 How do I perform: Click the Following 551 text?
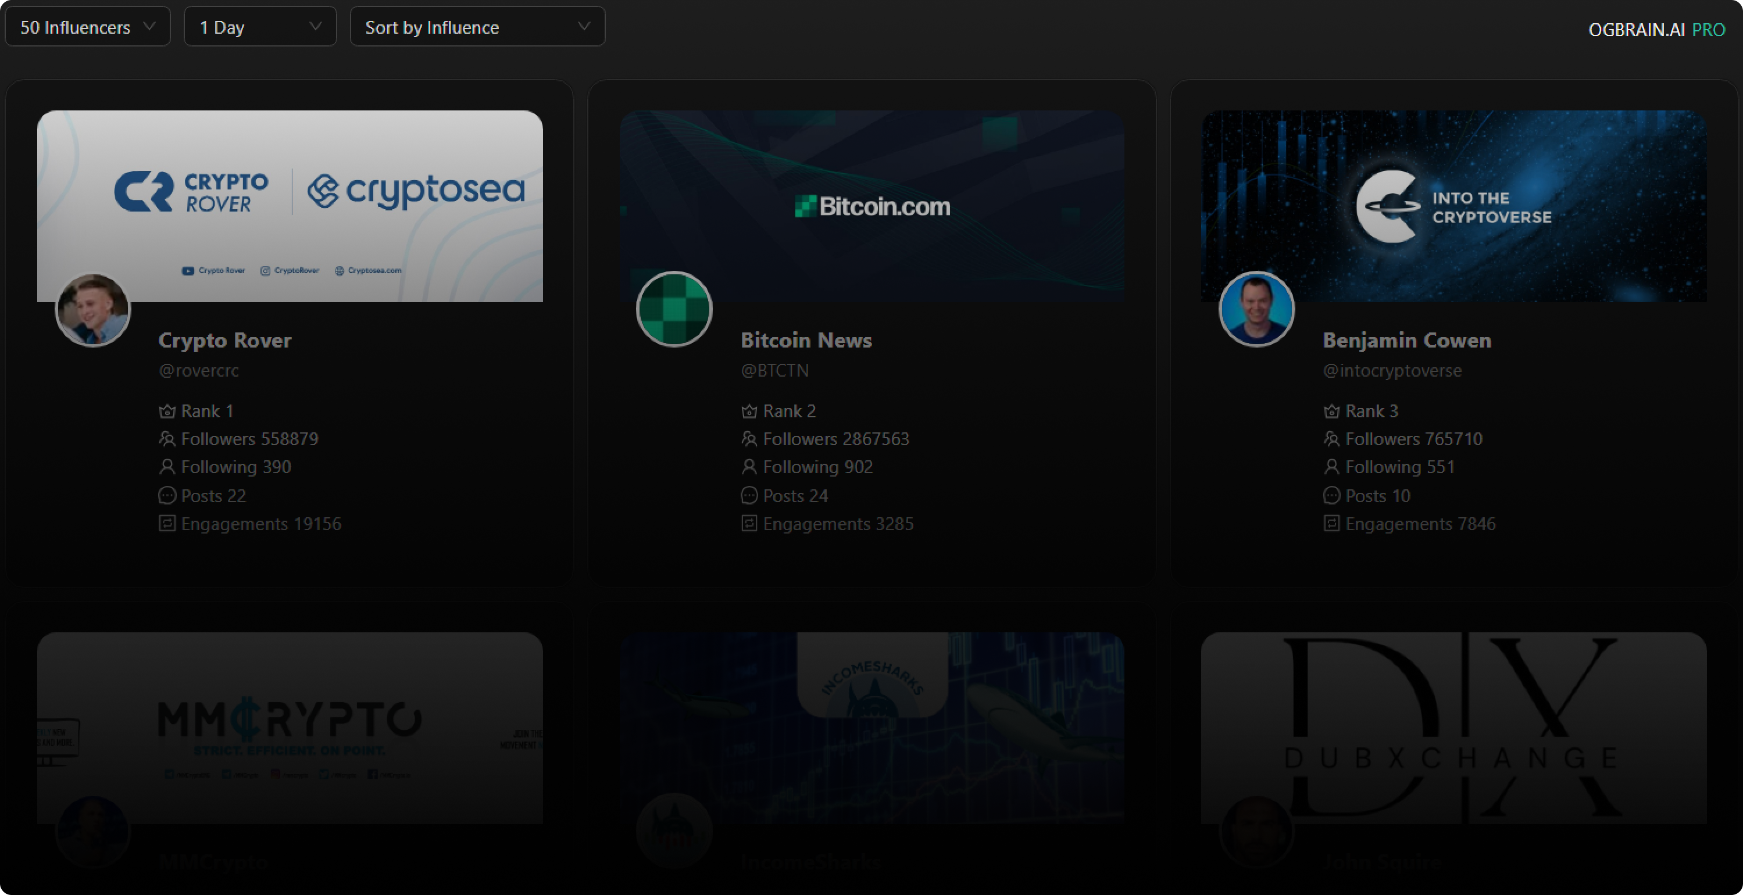click(1401, 467)
